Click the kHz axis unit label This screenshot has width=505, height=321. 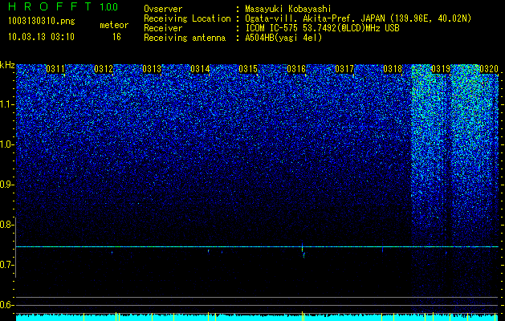pyautogui.click(x=7, y=65)
